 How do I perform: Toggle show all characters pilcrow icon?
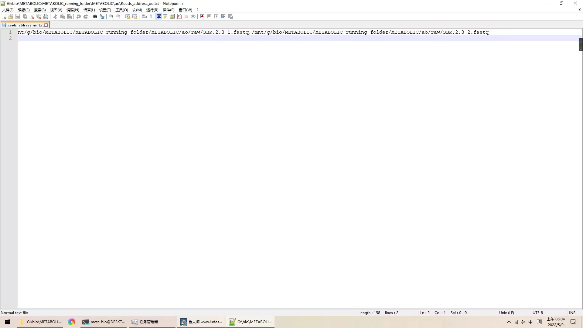(151, 16)
